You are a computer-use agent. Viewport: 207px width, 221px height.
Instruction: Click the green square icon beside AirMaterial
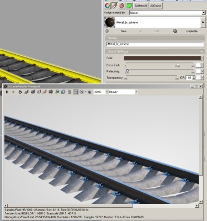click(x=129, y=6)
